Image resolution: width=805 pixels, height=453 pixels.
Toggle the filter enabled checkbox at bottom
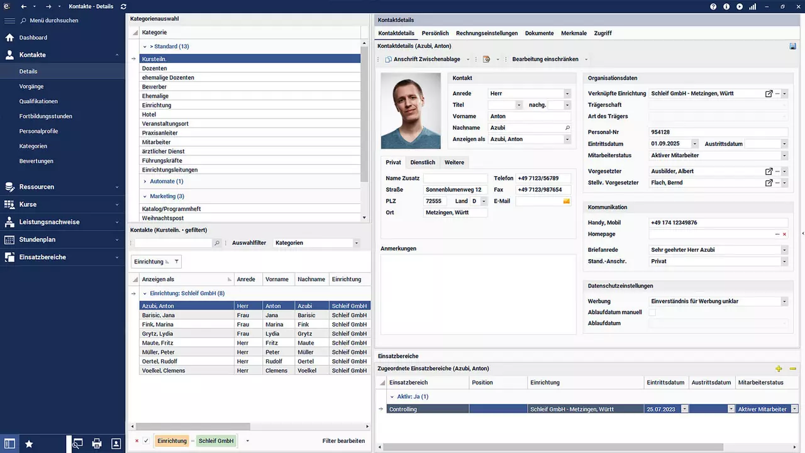pyautogui.click(x=146, y=441)
